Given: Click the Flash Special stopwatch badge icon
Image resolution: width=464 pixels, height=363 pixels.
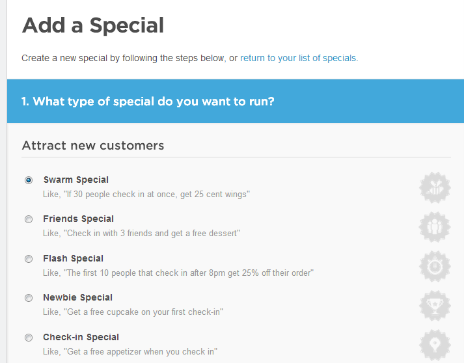Looking at the screenshot, I should (435, 266).
